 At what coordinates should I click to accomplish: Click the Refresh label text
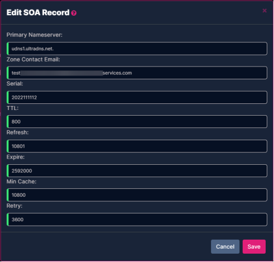tap(17, 132)
